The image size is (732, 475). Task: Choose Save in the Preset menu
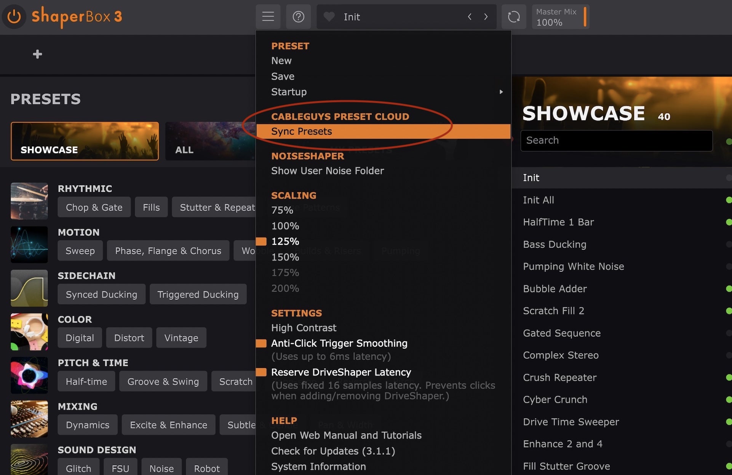point(283,76)
